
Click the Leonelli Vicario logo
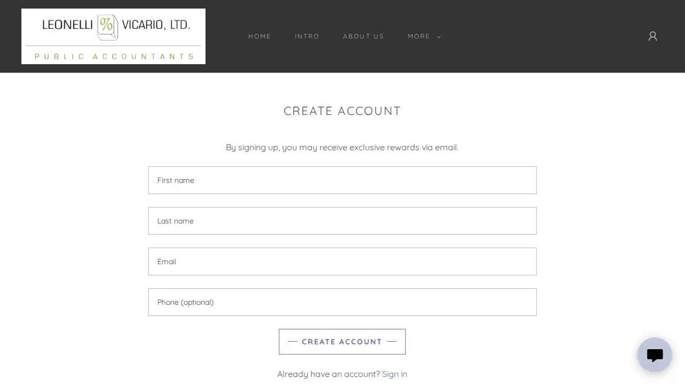pyautogui.click(x=113, y=36)
